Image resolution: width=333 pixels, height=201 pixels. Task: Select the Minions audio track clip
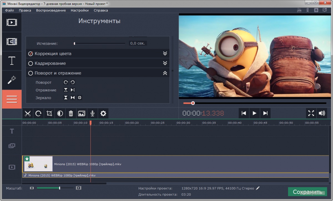pyautogui.click(x=175, y=175)
